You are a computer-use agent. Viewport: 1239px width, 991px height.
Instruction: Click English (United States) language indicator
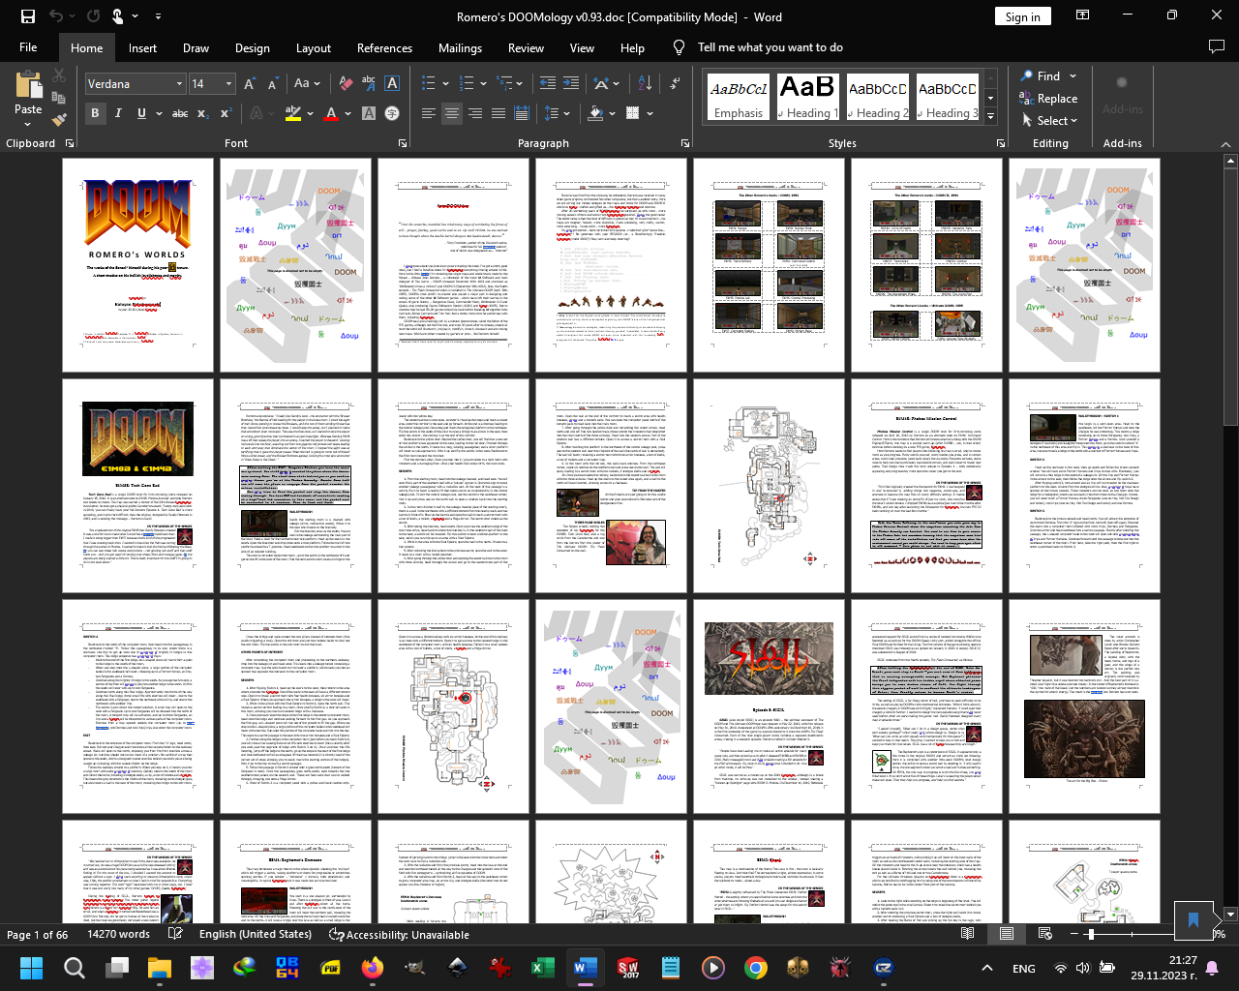click(256, 934)
